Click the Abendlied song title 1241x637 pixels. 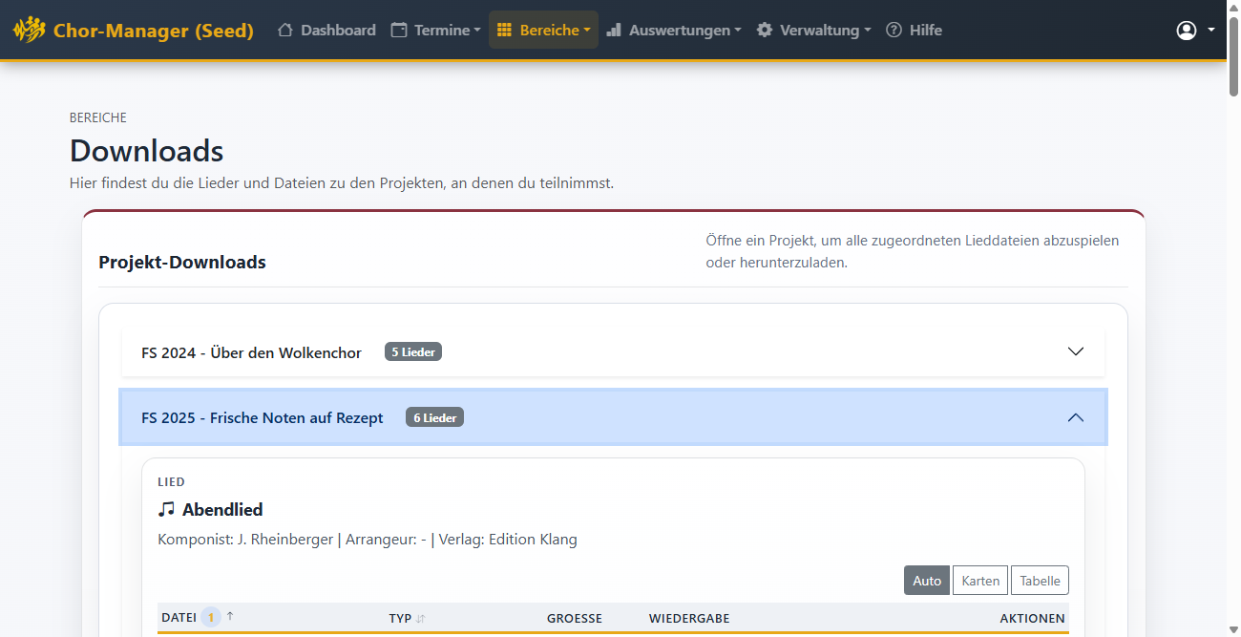point(222,509)
